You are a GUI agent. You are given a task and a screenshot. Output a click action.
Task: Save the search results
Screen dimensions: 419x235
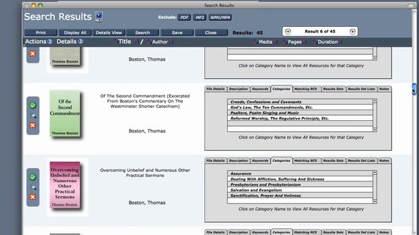(x=177, y=33)
